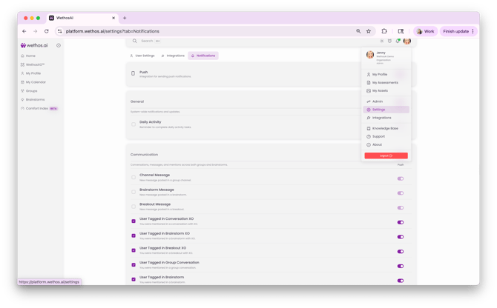Image resolution: width=497 pixels, height=308 pixels.
Task: Choose My Assessments in the user dropdown
Action: click(x=386, y=82)
